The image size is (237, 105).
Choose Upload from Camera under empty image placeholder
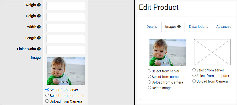tap(194, 81)
